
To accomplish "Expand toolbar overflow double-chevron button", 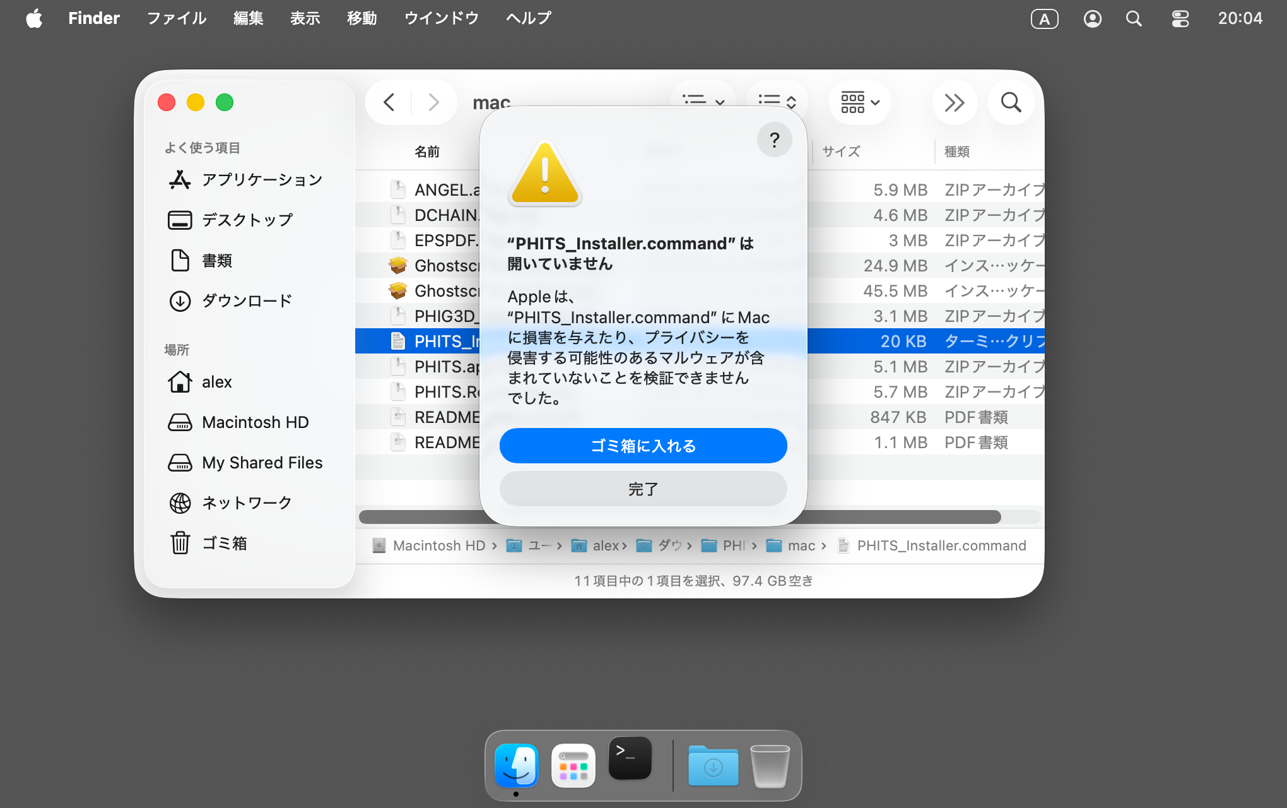I will (954, 102).
